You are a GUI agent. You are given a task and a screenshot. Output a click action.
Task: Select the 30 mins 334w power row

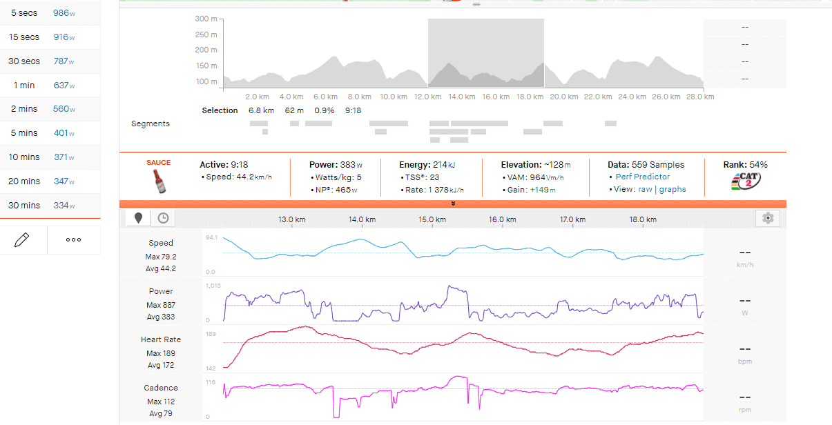point(50,205)
